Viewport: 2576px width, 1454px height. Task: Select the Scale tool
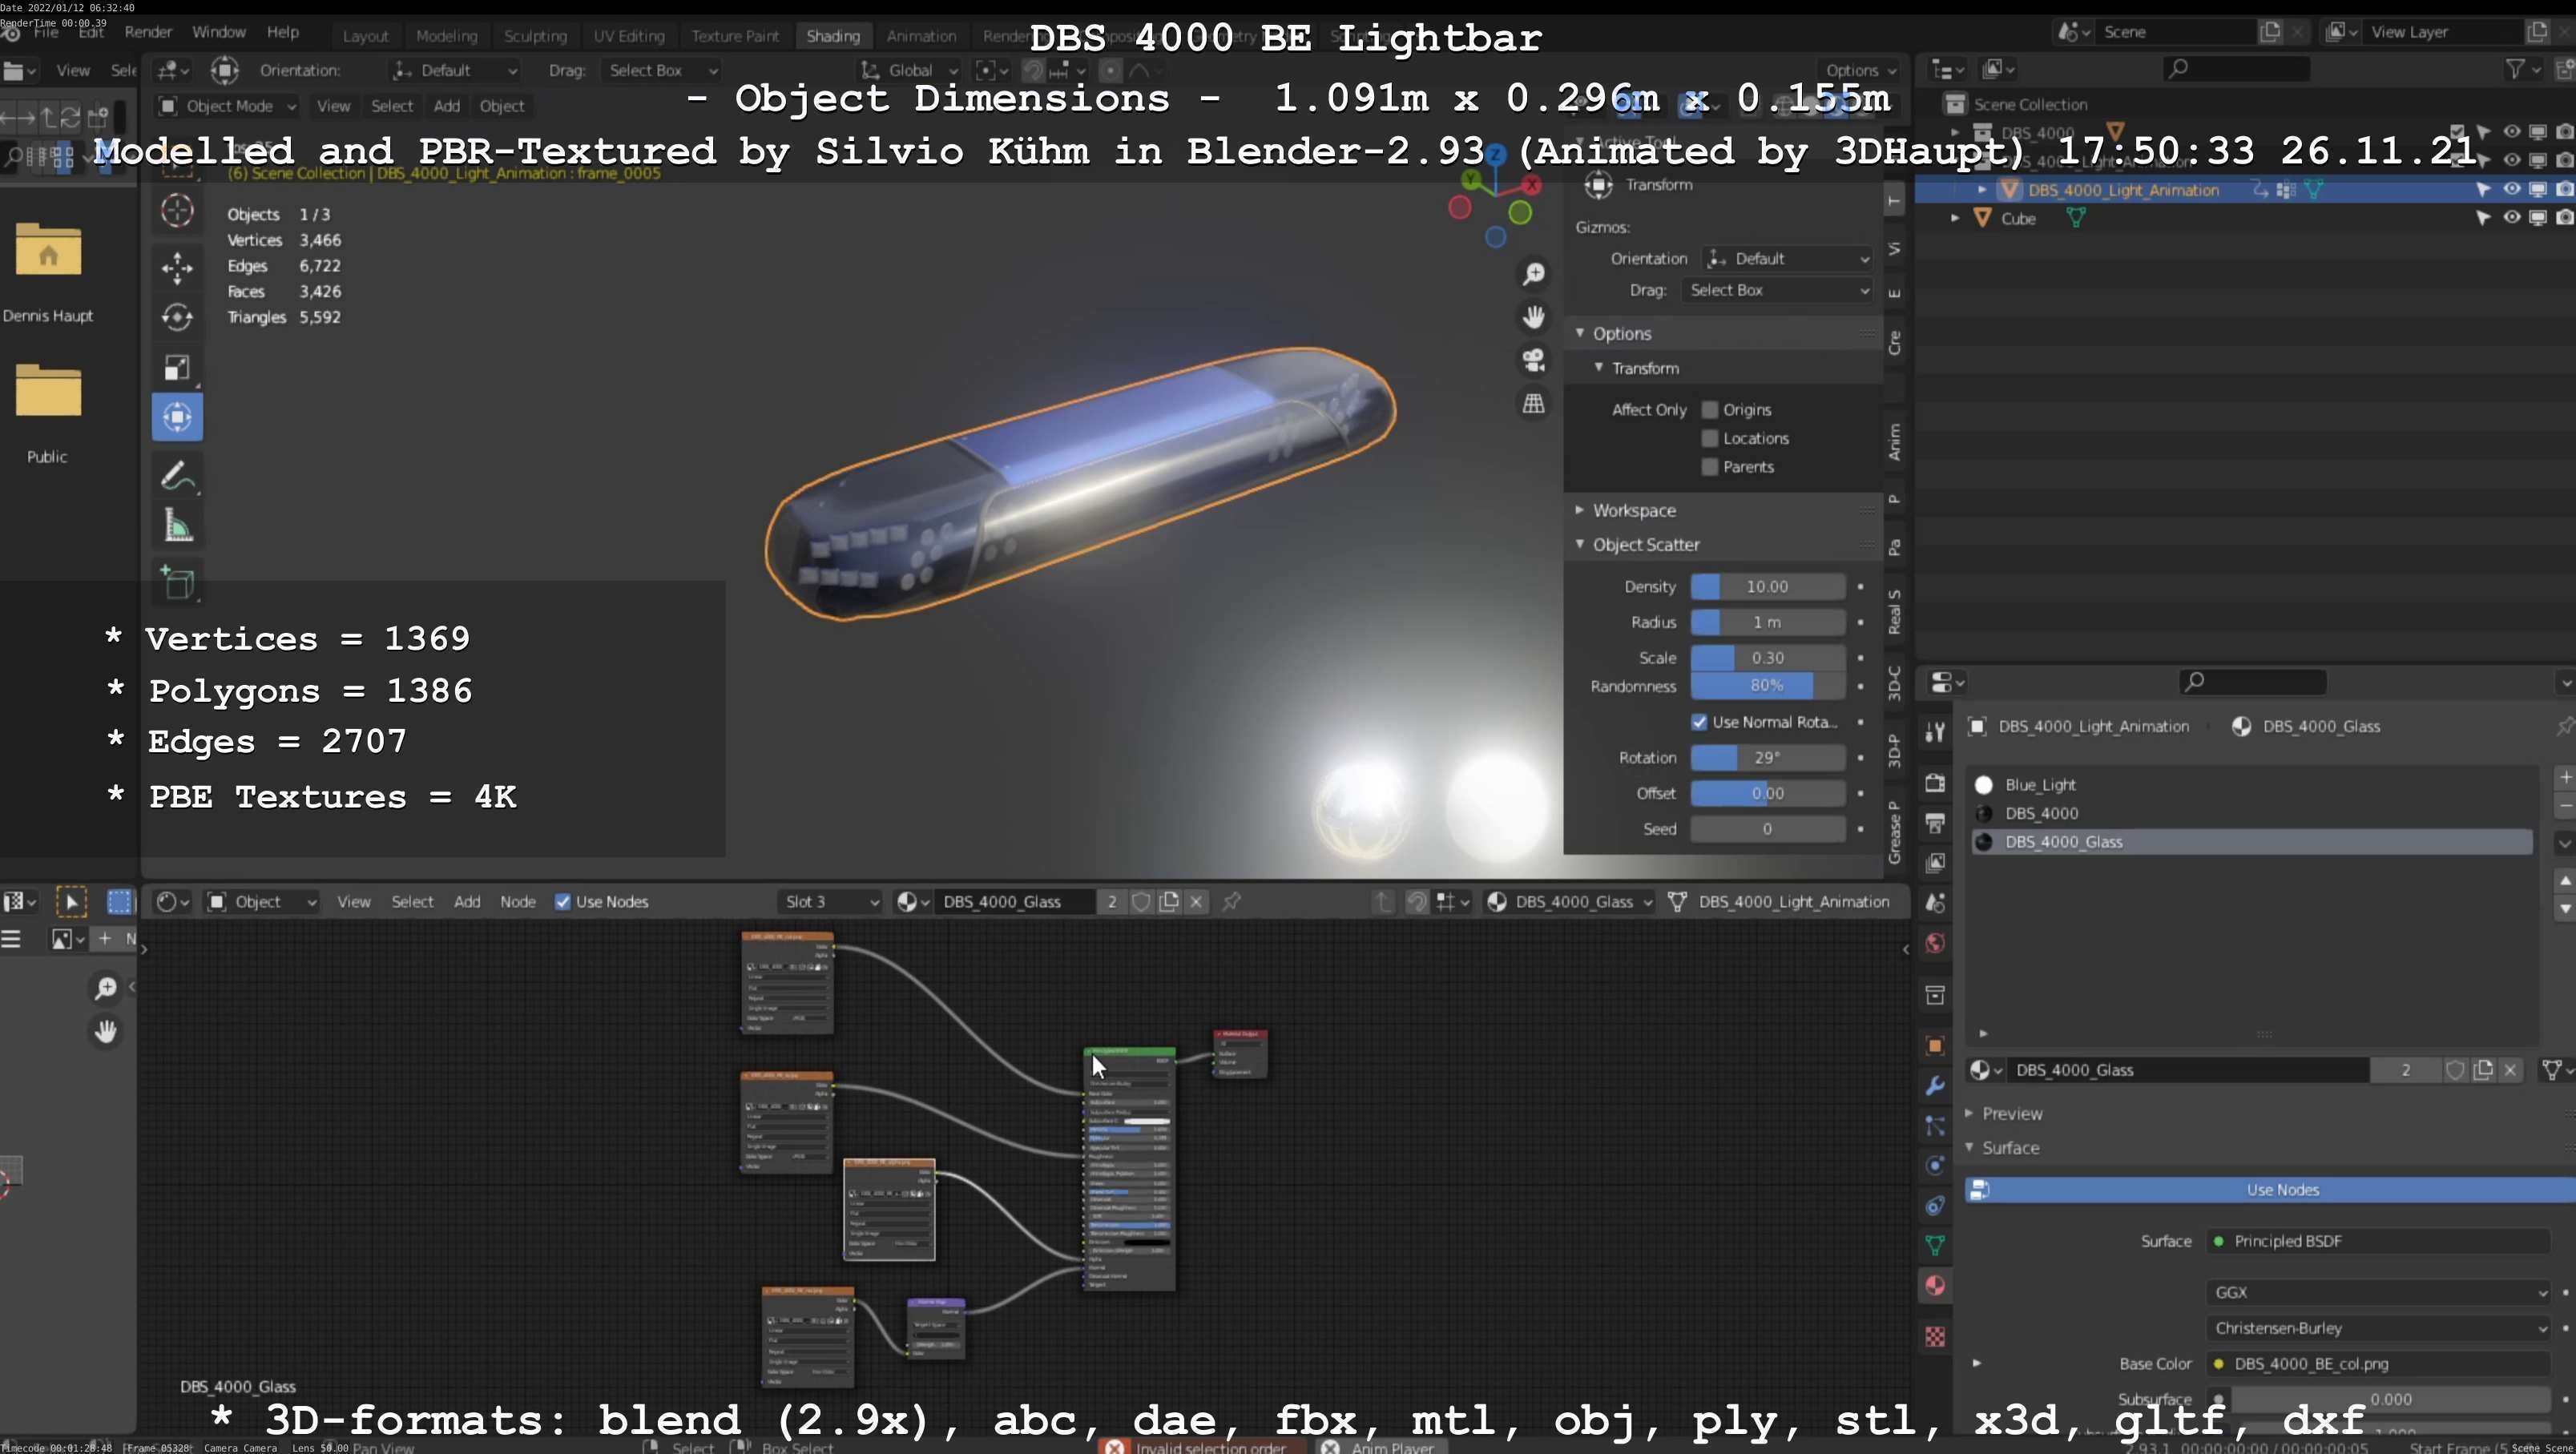click(x=177, y=367)
